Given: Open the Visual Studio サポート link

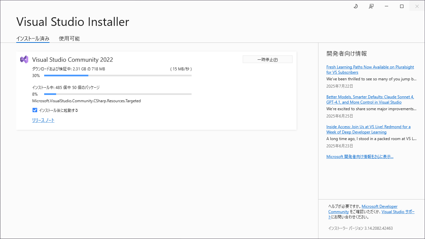Looking at the screenshot, I should coord(398,212).
